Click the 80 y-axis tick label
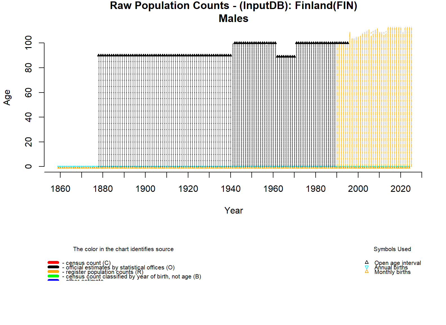This screenshot has width=446, height=325. pos(28,68)
